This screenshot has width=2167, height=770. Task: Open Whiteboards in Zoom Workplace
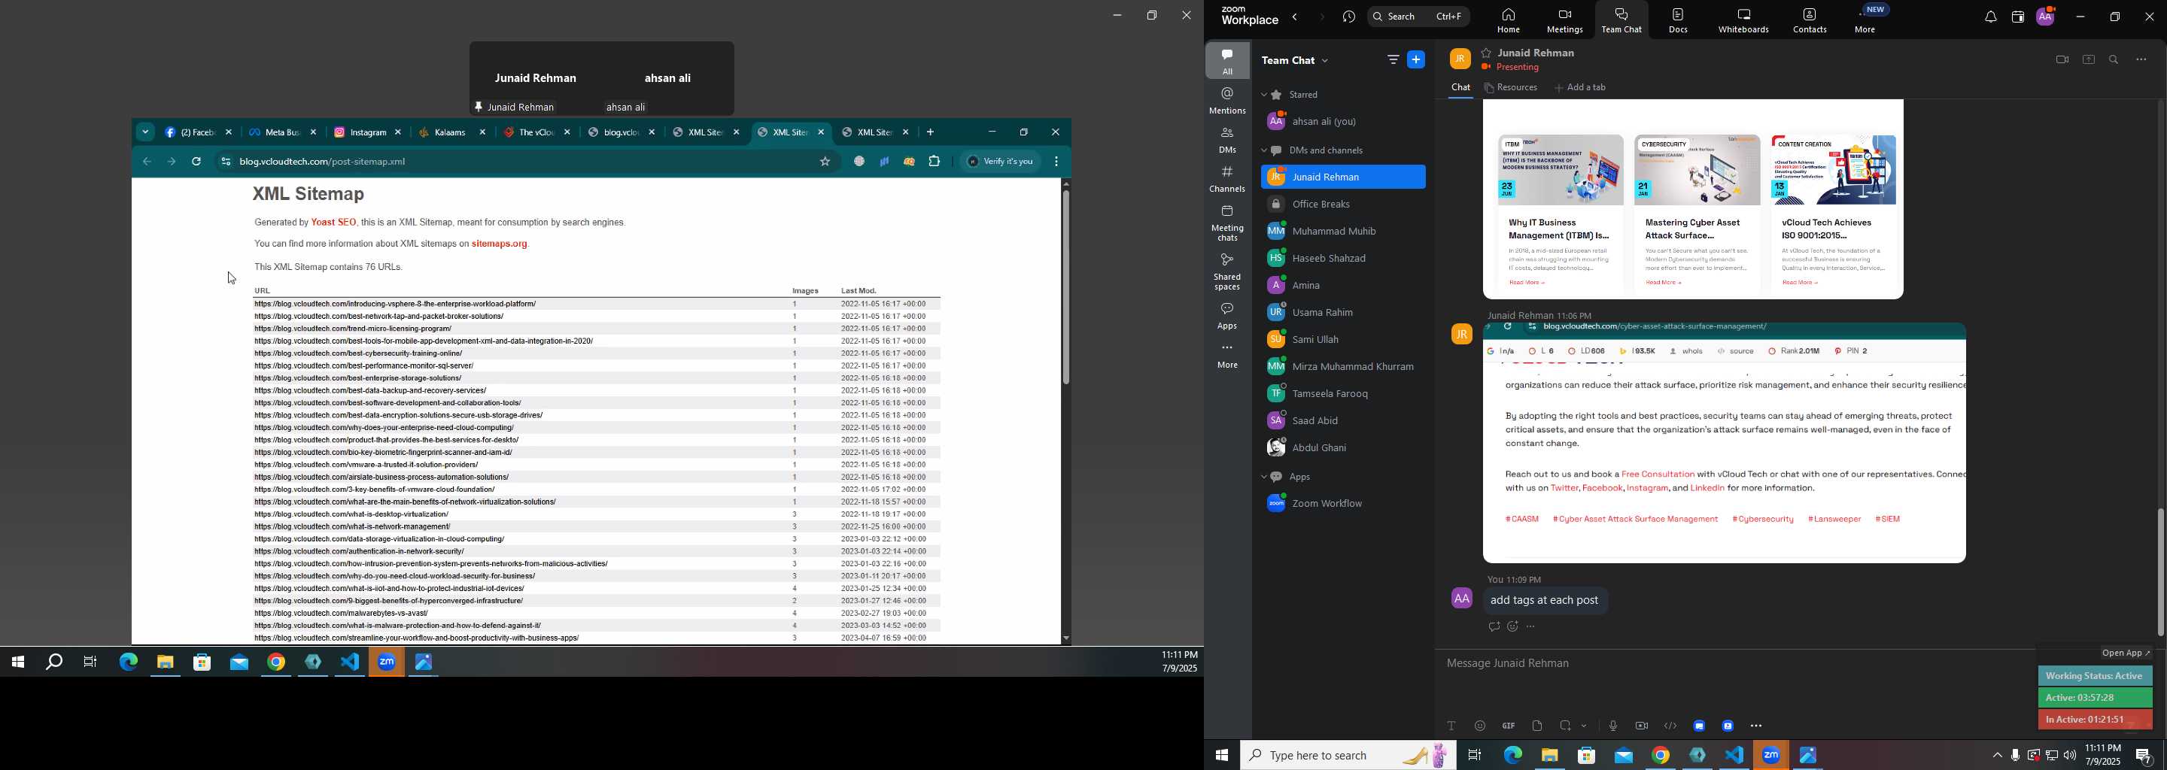pyautogui.click(x=1743, y=20)
